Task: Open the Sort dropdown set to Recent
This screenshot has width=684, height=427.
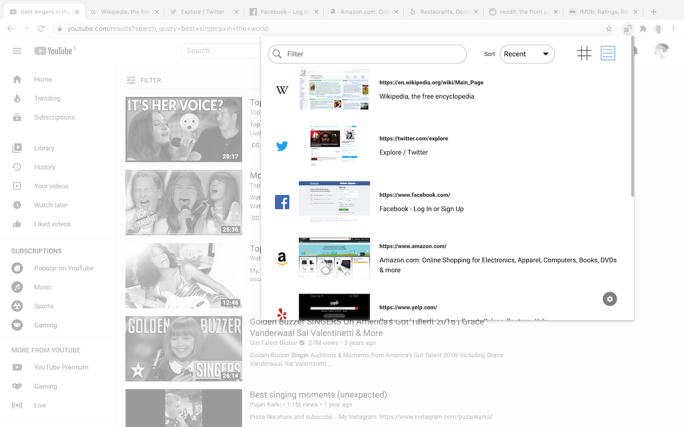Action: pyautogui.click(x=527, y=53)
